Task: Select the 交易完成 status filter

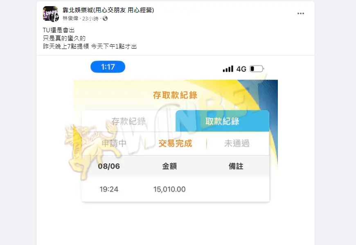Action: [175, 143]
